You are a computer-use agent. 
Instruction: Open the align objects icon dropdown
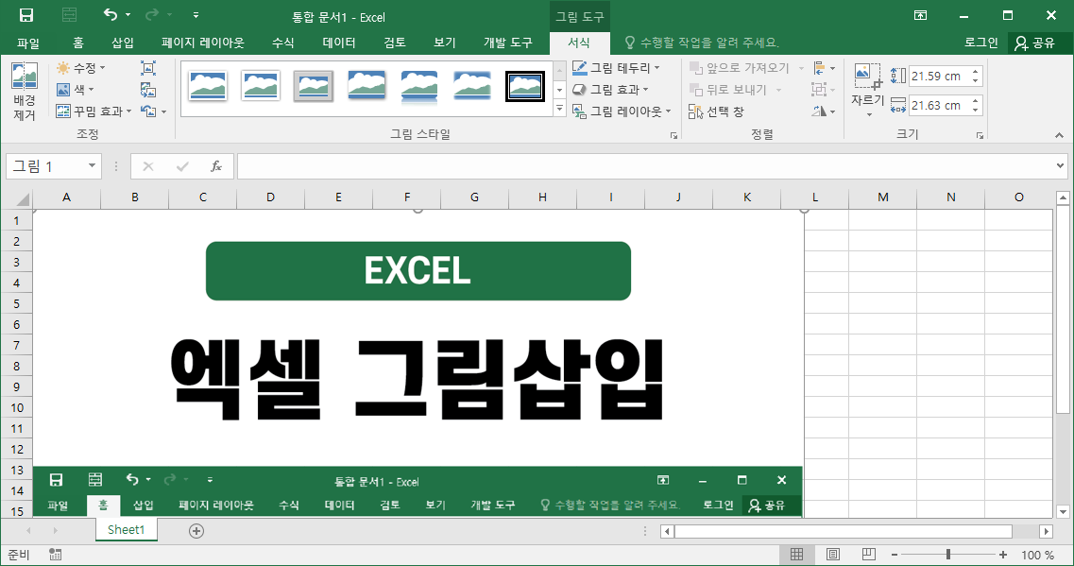pyautogui.click(x=825, y=68)
